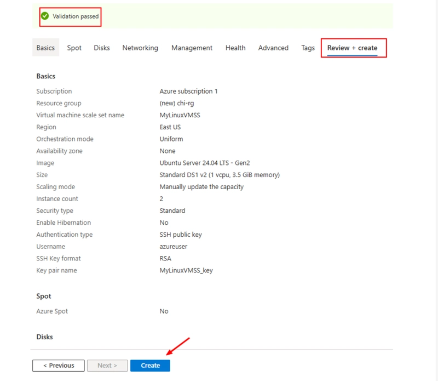The width and height of the screenshot is (438, 381).
Task: Click the green validation passed checkmark icon
Action: [45, 16]
